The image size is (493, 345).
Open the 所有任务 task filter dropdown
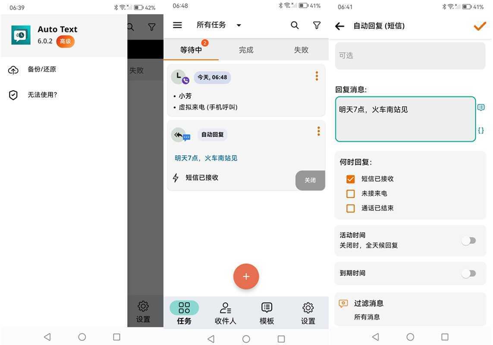219,25
